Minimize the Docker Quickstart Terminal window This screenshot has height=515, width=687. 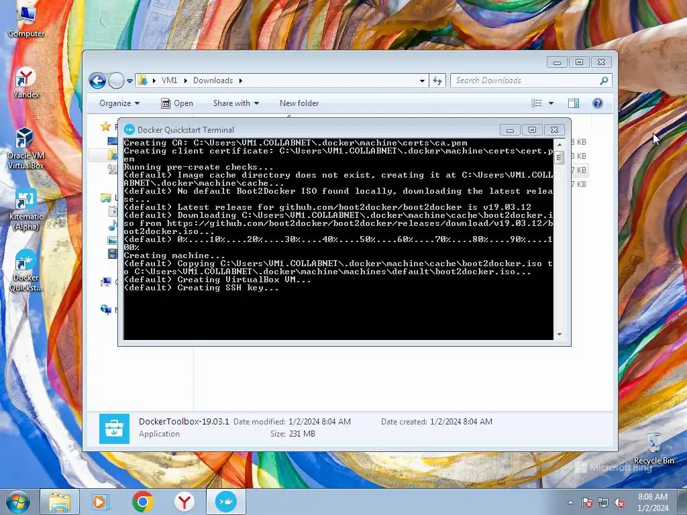point(510,129)
